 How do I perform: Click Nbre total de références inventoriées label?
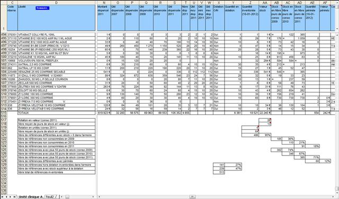click(57, 172)
